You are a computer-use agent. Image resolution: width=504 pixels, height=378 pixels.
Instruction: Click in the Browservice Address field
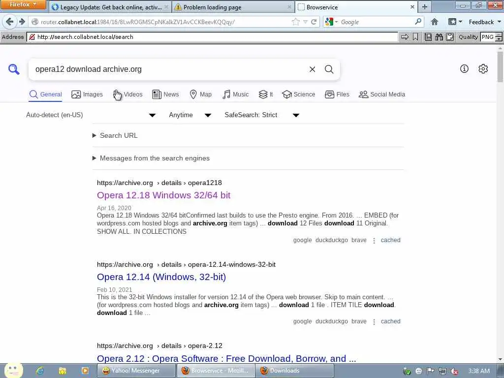(212, 37)
